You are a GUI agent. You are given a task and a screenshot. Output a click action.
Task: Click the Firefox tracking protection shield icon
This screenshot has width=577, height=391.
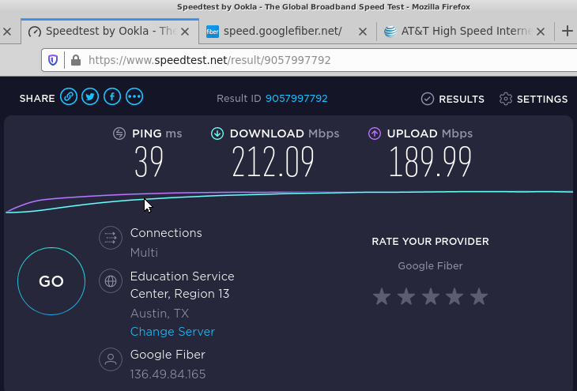(x=53, y=60)
